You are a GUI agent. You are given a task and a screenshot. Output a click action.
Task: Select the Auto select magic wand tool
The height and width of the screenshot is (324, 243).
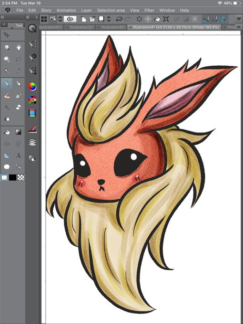pos(7,71)
